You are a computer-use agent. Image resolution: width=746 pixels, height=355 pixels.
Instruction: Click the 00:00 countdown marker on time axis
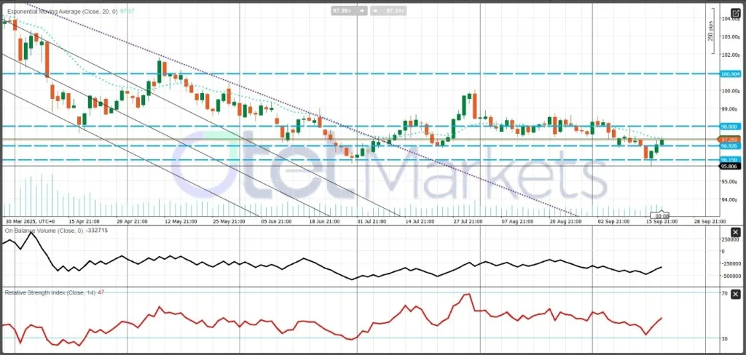(662, 216)
